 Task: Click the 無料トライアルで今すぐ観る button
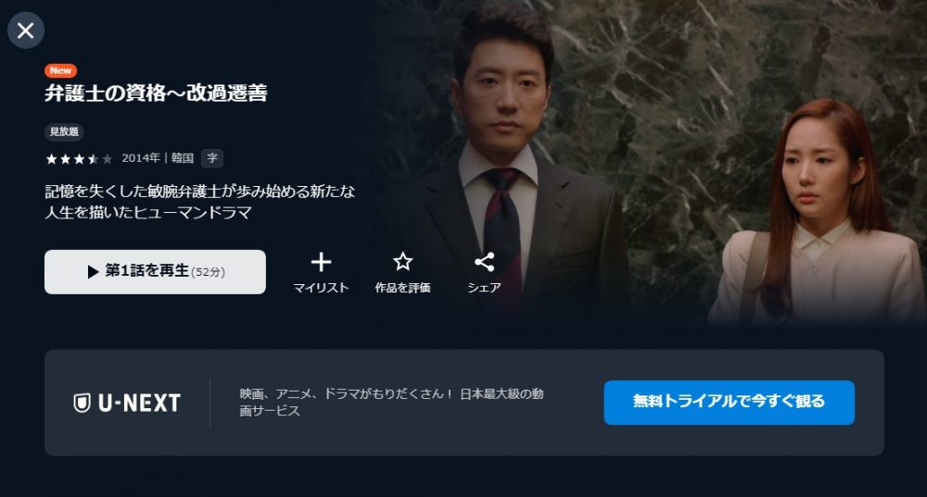729,403
